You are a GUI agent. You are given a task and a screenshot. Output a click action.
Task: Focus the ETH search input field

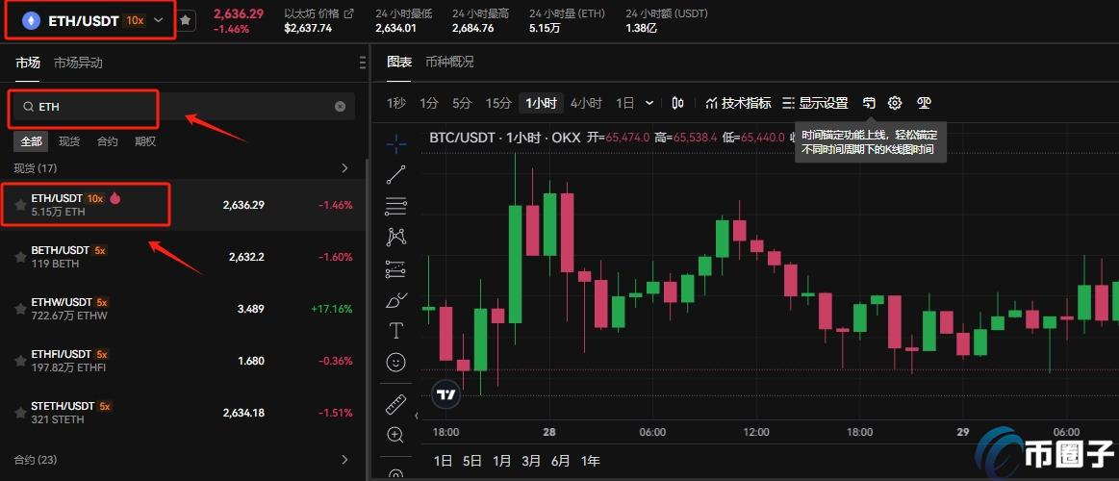click(184, 107)
